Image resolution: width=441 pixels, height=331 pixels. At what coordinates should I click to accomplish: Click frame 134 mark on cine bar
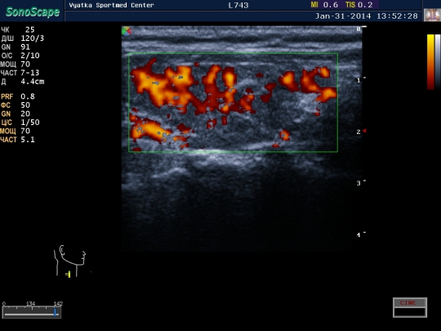tap(31, 303)
